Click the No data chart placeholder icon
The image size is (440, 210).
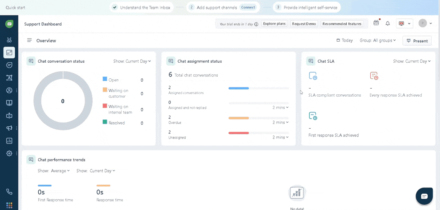[297, 193]
